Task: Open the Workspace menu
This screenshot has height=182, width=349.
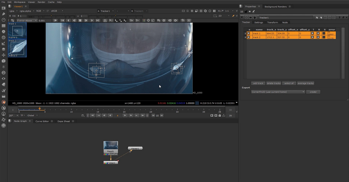Action: tap(19, 2)
